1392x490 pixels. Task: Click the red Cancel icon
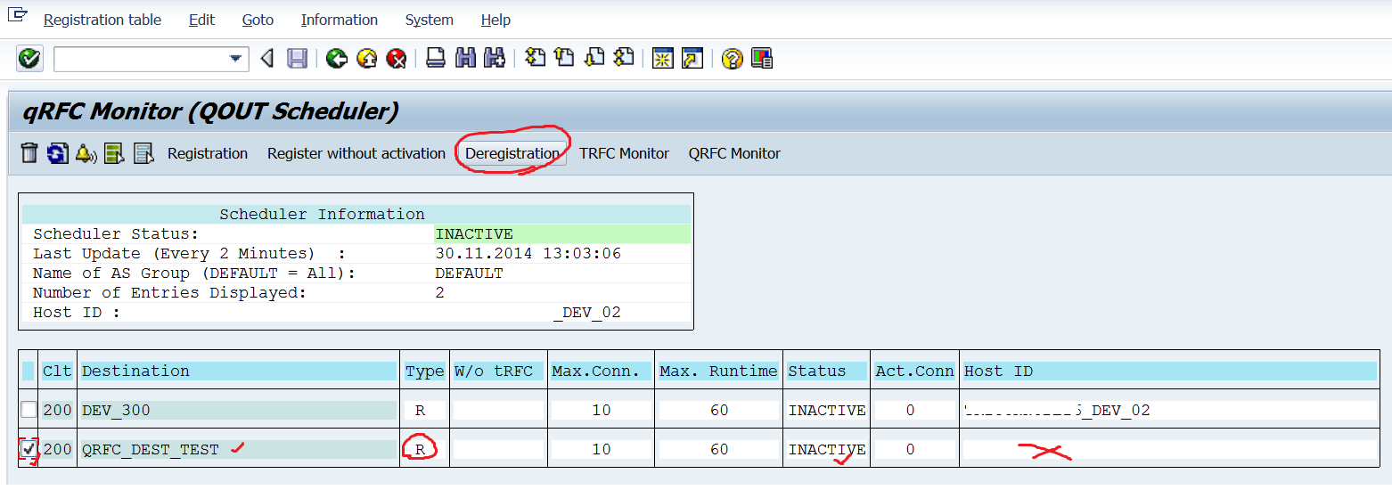(397, 59)
